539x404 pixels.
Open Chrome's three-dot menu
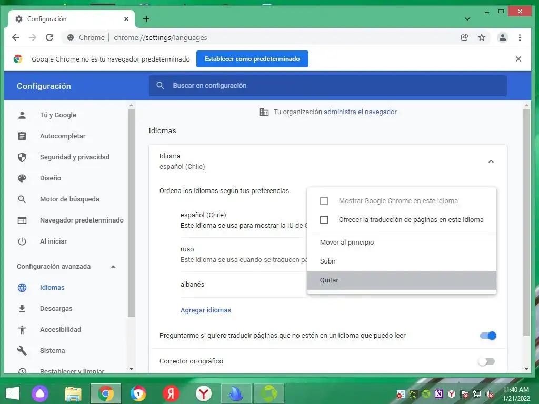[x=520, y=37]
